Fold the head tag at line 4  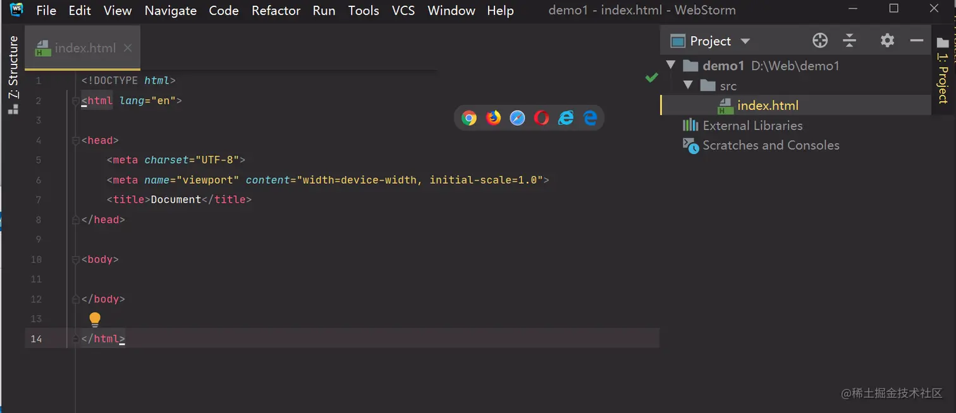tap(76, 140)
